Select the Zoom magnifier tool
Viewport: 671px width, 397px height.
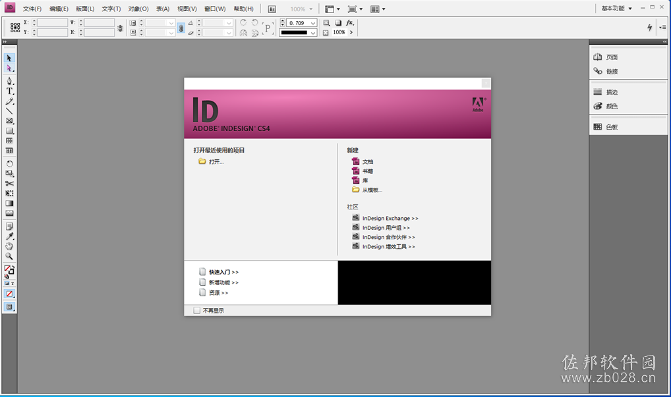(9, 256)
